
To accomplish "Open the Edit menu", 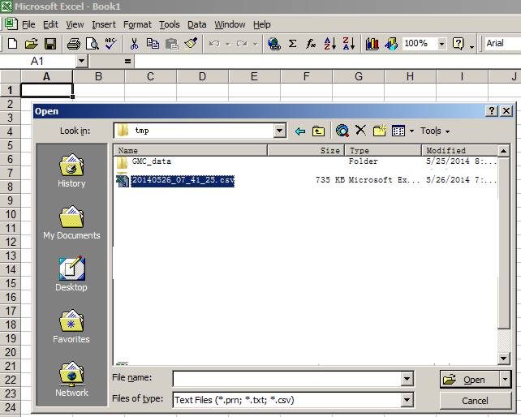I will coord(50,24).
